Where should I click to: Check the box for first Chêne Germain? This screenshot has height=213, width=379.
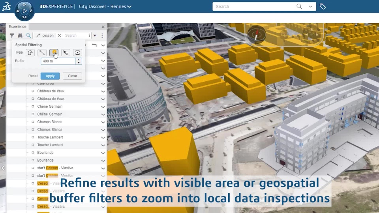click(x=33, y=106)
